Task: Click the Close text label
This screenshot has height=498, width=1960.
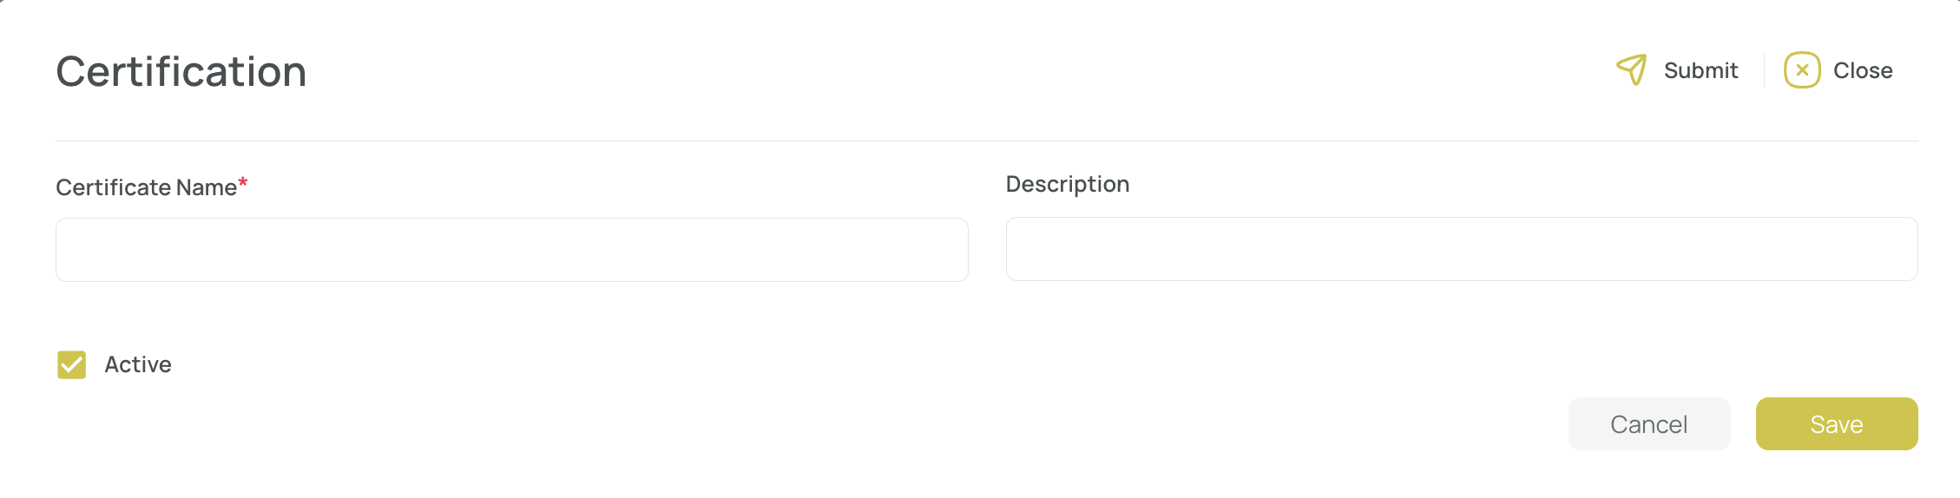Action: pyautogui.click(x=1863, y=70)
